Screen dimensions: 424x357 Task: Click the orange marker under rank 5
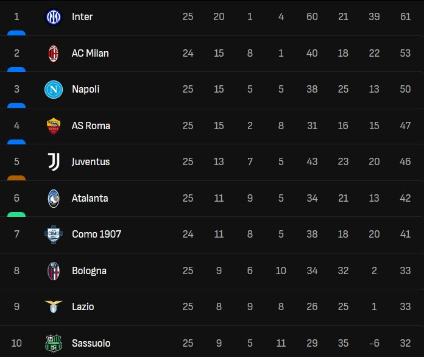pos(16,178)
